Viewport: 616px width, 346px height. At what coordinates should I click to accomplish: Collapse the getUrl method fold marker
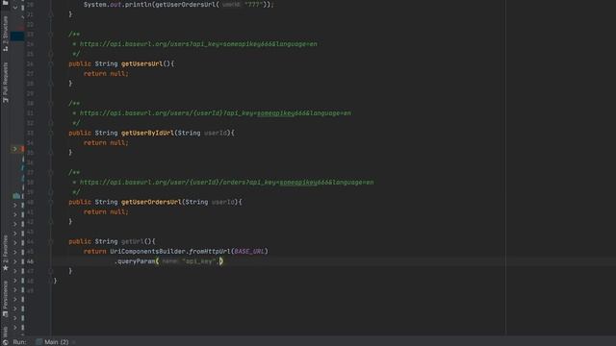click(x=51, y=241)
